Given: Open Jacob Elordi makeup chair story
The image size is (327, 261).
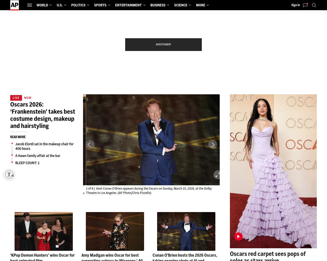Looking at the screenshot, I should coord(44,146).
